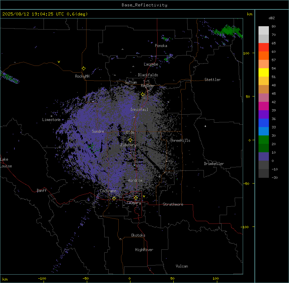Click the yellow diamond marker near RedDeer
Image resolution: width=289 pixels, height=283 pixels.
143,94
